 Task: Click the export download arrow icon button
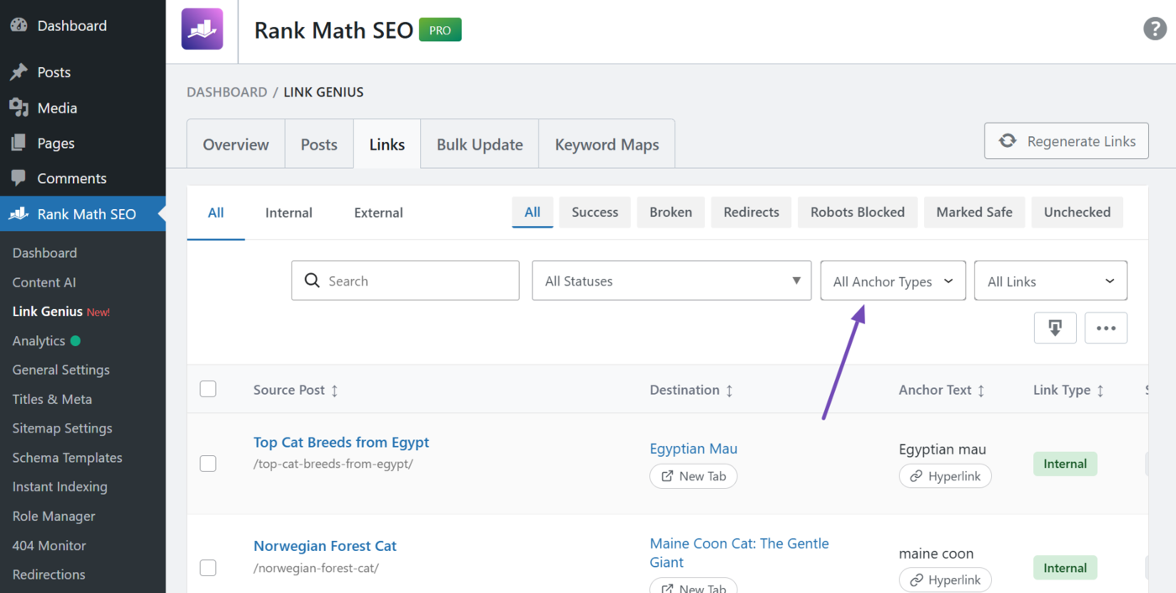tap(1055, 328)
